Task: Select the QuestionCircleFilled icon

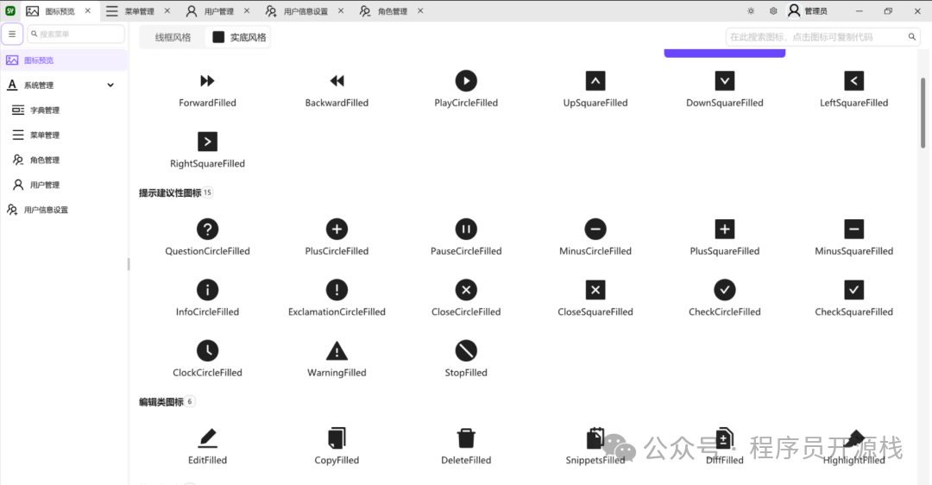Action: coord(207,230)
